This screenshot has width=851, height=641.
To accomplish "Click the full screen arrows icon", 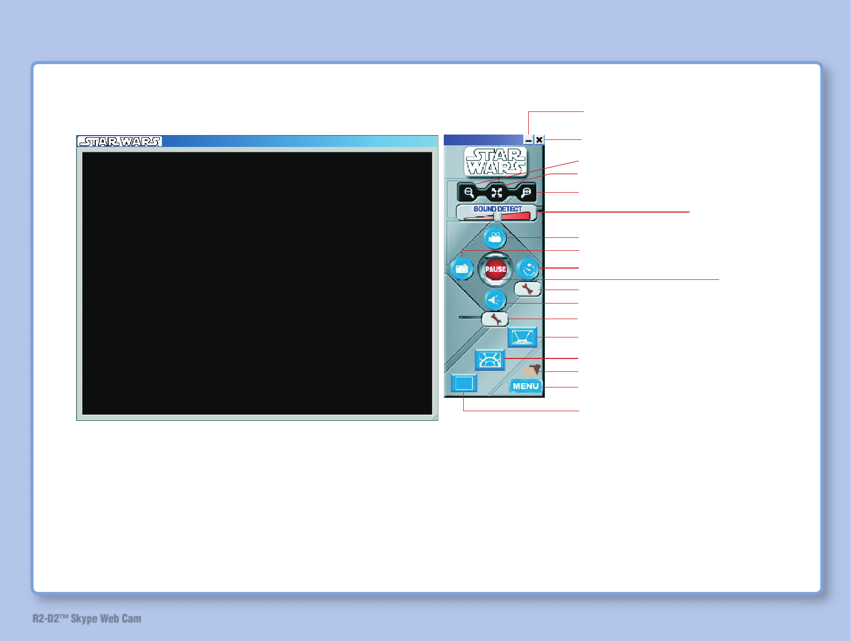I will [497, 193].
